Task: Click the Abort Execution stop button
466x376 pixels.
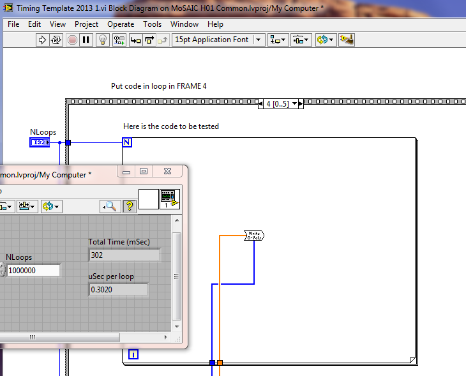Action: point(72,40)
